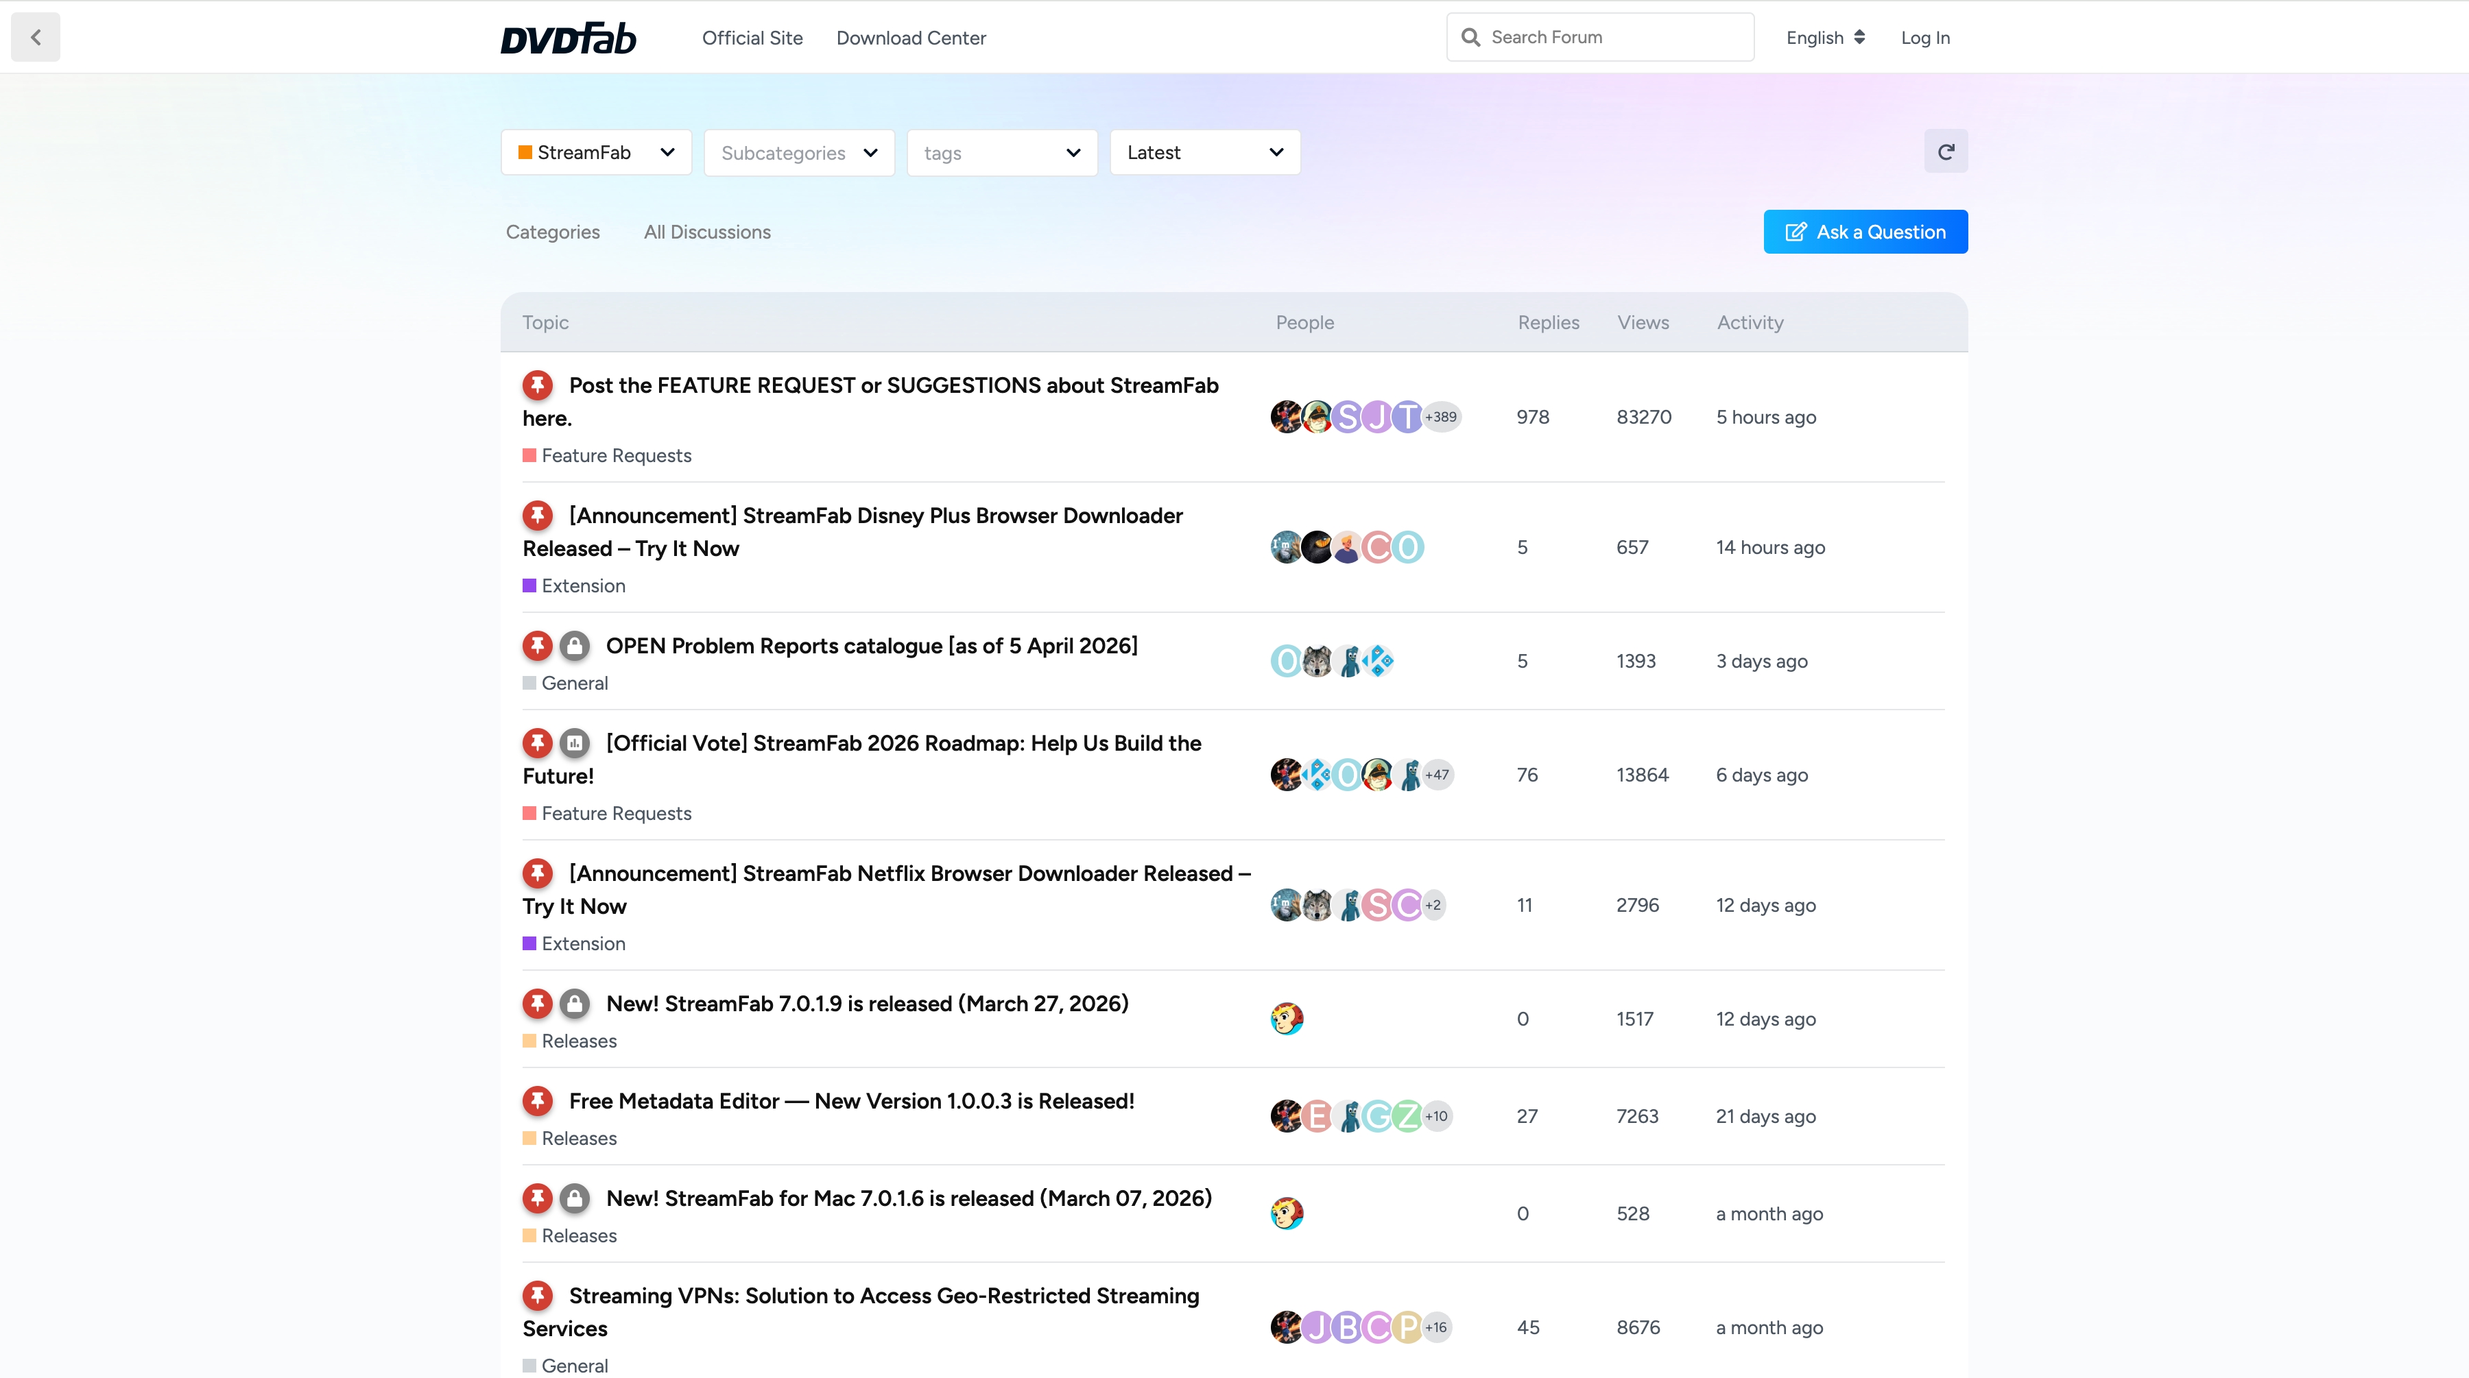The width and height of the screenshot is (2469, 1378).
Task: Click the avatar on StreamFab for Mac row
Action: click(1286, 1213)
